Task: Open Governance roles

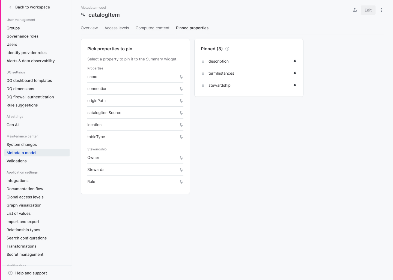Action: pos(22,36)
